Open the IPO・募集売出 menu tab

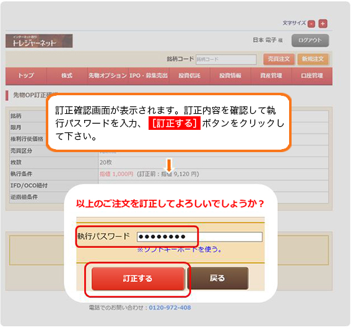pyautogui.click(x=149, y=76)
